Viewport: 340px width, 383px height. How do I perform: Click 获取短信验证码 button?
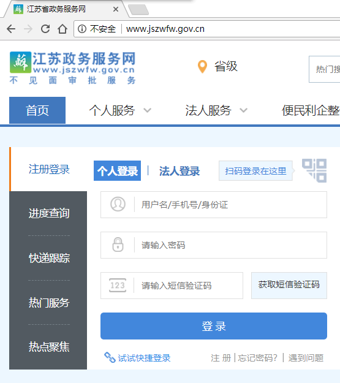click(x=289, y=286)
